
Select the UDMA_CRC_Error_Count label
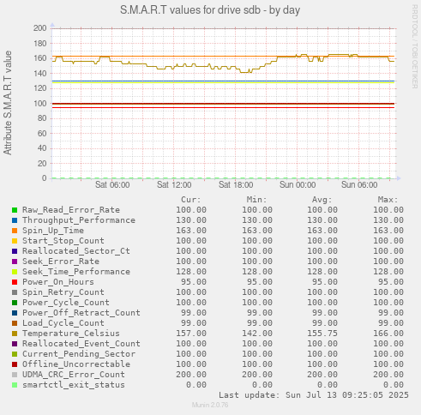(74, 375)
